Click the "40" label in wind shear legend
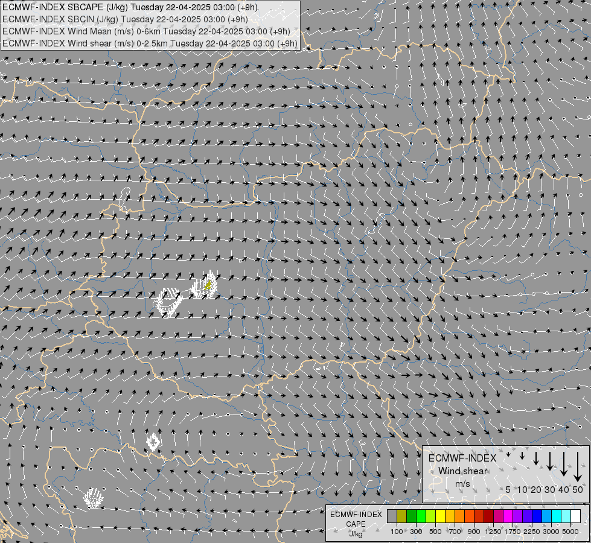The width and height of the screenshot is (591, 543). pos(564,489)
